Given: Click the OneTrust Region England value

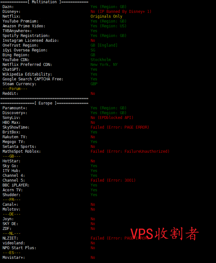Looking at the screenshot, I should click(x=104, y=45).
